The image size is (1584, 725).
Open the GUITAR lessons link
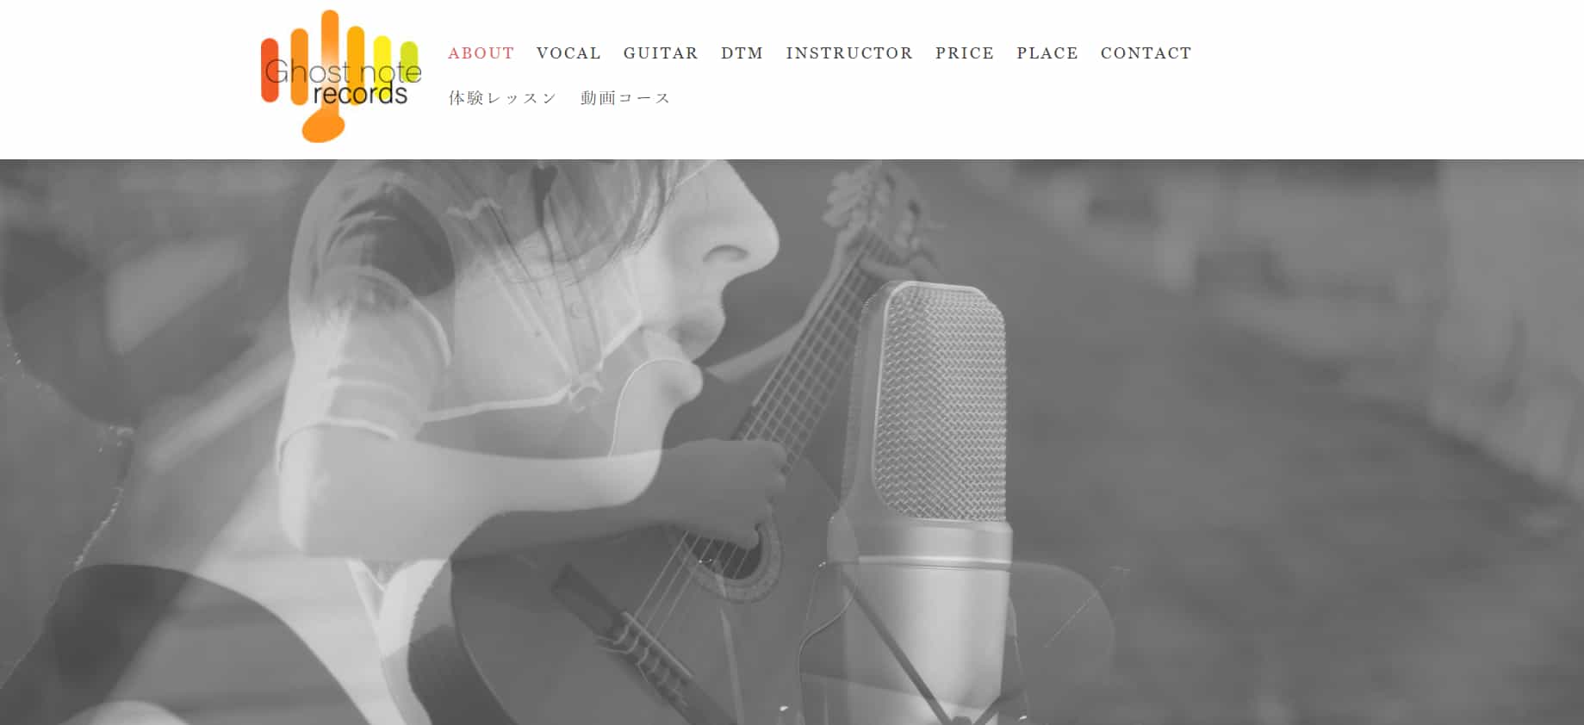(x=661, y=53)
